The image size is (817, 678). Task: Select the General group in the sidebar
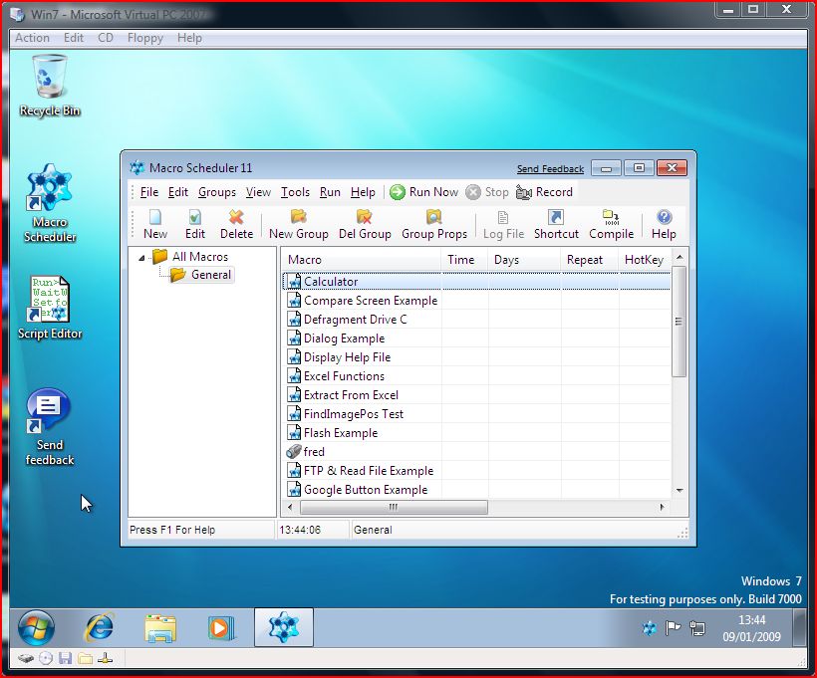click(204, 274)
